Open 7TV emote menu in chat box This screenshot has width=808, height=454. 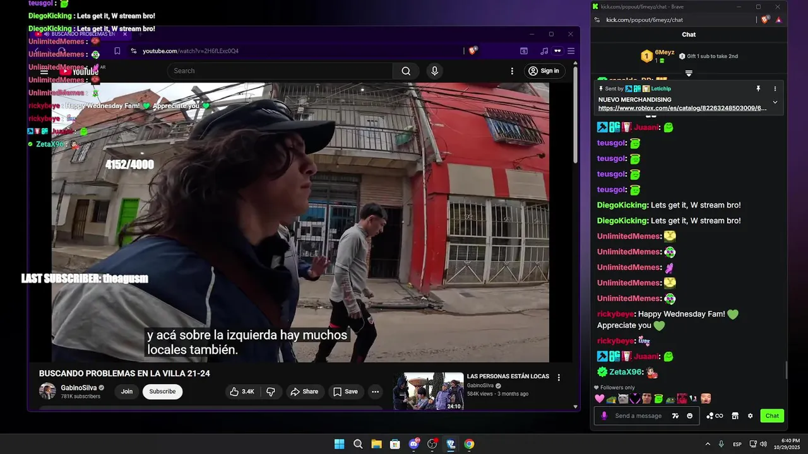point(676,416)
